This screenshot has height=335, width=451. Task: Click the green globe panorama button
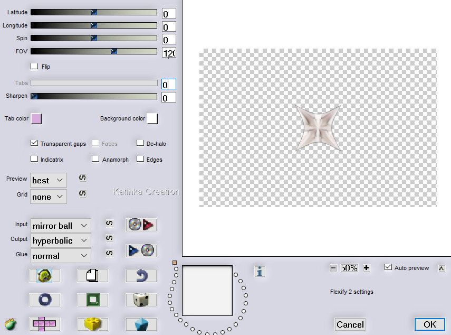pos(45,276)
